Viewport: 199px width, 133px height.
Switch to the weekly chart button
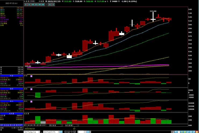click(50, 5)
